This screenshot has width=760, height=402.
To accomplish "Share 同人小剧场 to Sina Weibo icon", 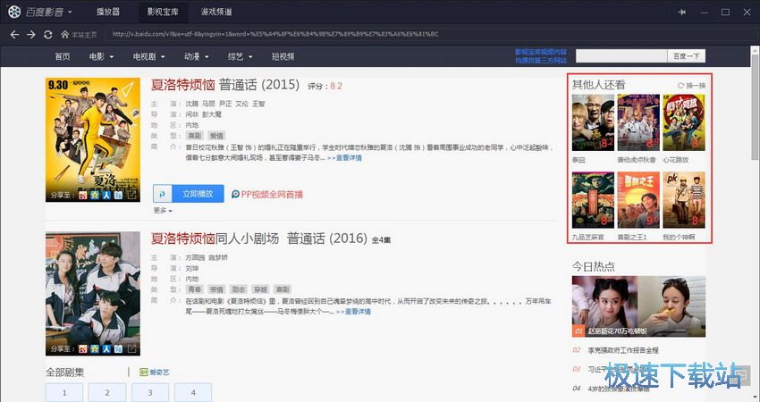I will tap(83, 348).
